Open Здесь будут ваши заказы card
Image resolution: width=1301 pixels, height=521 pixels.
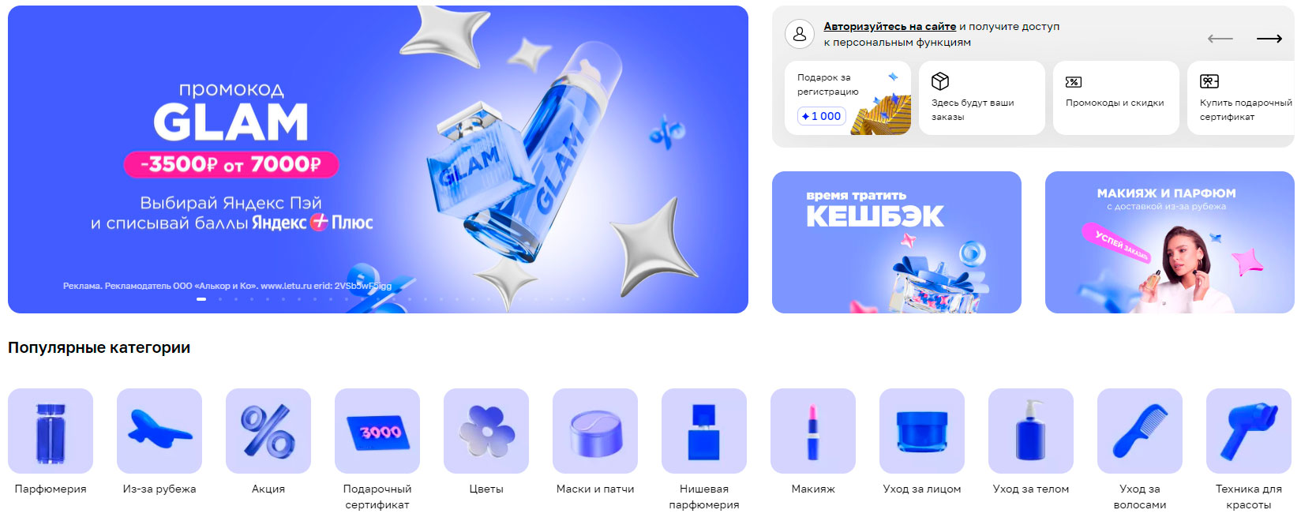pos(982,98)
